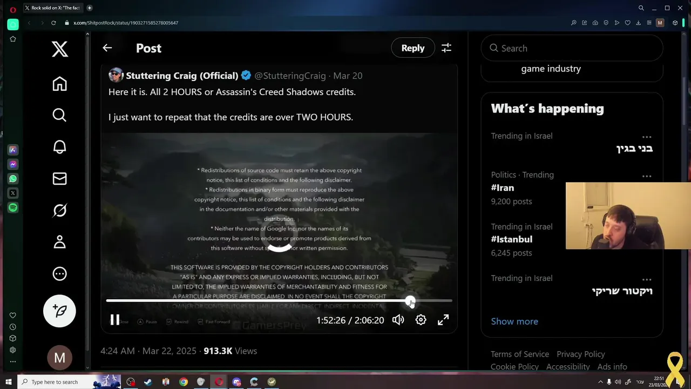Viewport: 691px width, 389px height.
Task: Open X/Twitter panel in Opera sidebar
Action: (13, 193)
